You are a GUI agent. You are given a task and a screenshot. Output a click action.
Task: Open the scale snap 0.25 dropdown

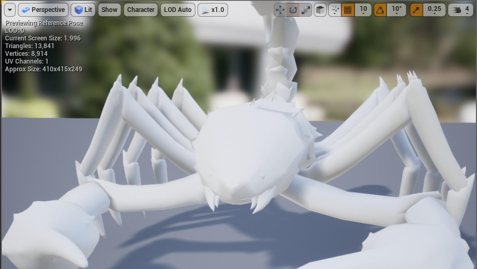click(x=434, y=10)
